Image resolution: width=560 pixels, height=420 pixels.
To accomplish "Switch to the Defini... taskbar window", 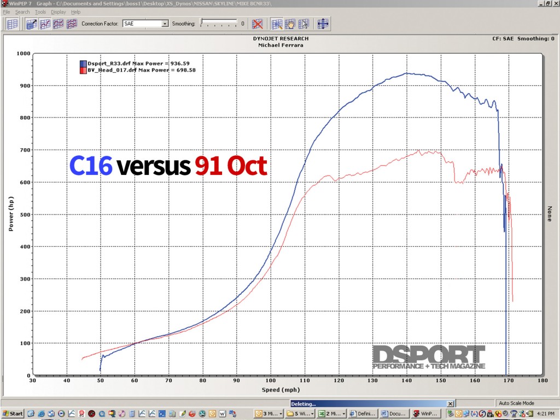I will click(363, 413).
